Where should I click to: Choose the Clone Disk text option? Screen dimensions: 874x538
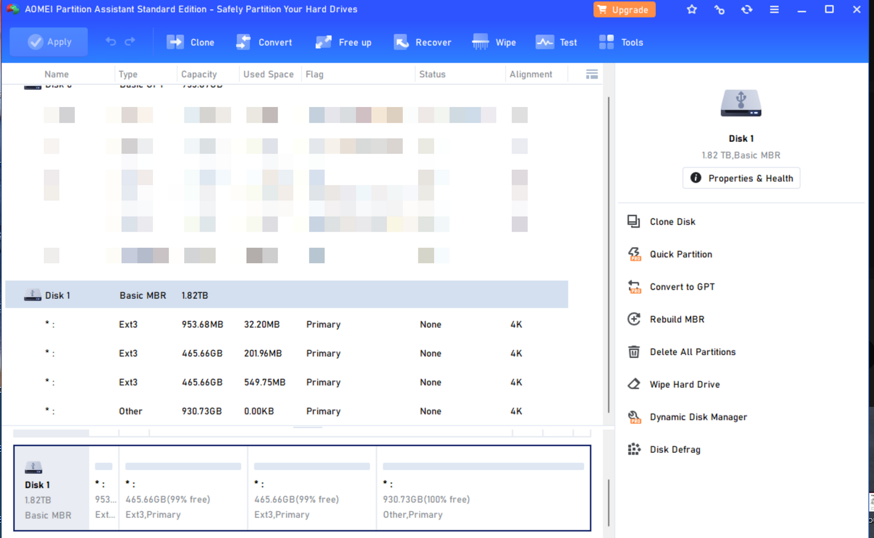(672, 222)
